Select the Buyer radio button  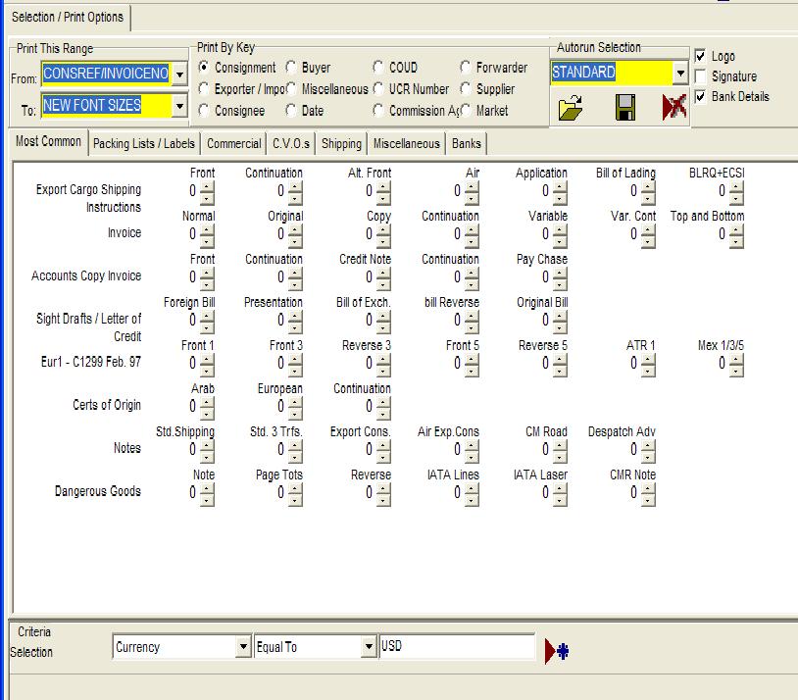pyautogui.click(x=292, y=68)
